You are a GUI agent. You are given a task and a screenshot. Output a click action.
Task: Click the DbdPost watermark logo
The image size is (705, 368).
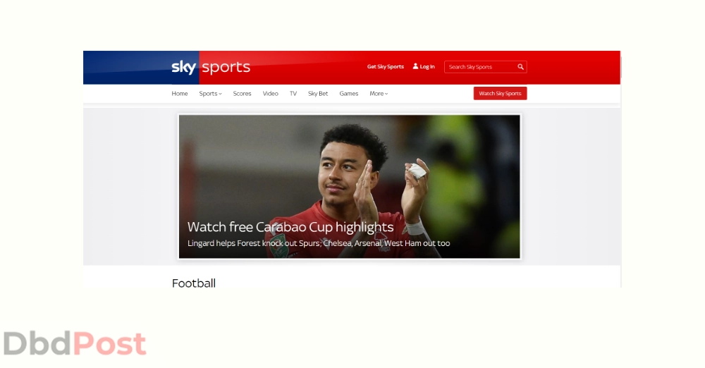(x=75, y=344)
